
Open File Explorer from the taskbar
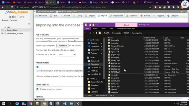tap(44, 103)
